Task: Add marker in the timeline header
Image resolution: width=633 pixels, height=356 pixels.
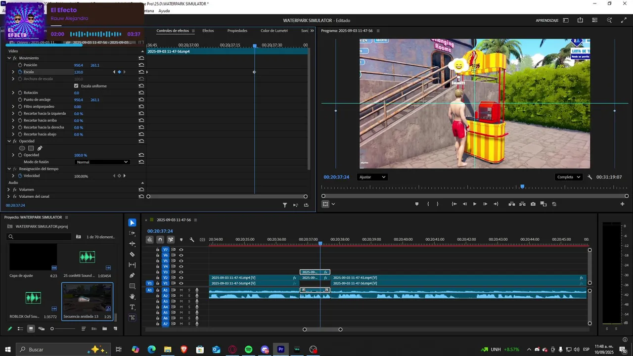Action: pos(181,240)
